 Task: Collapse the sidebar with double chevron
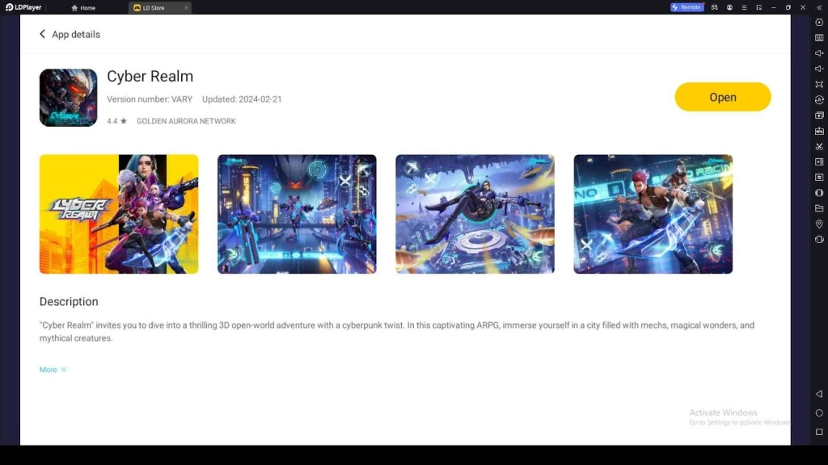coord(819,7)
